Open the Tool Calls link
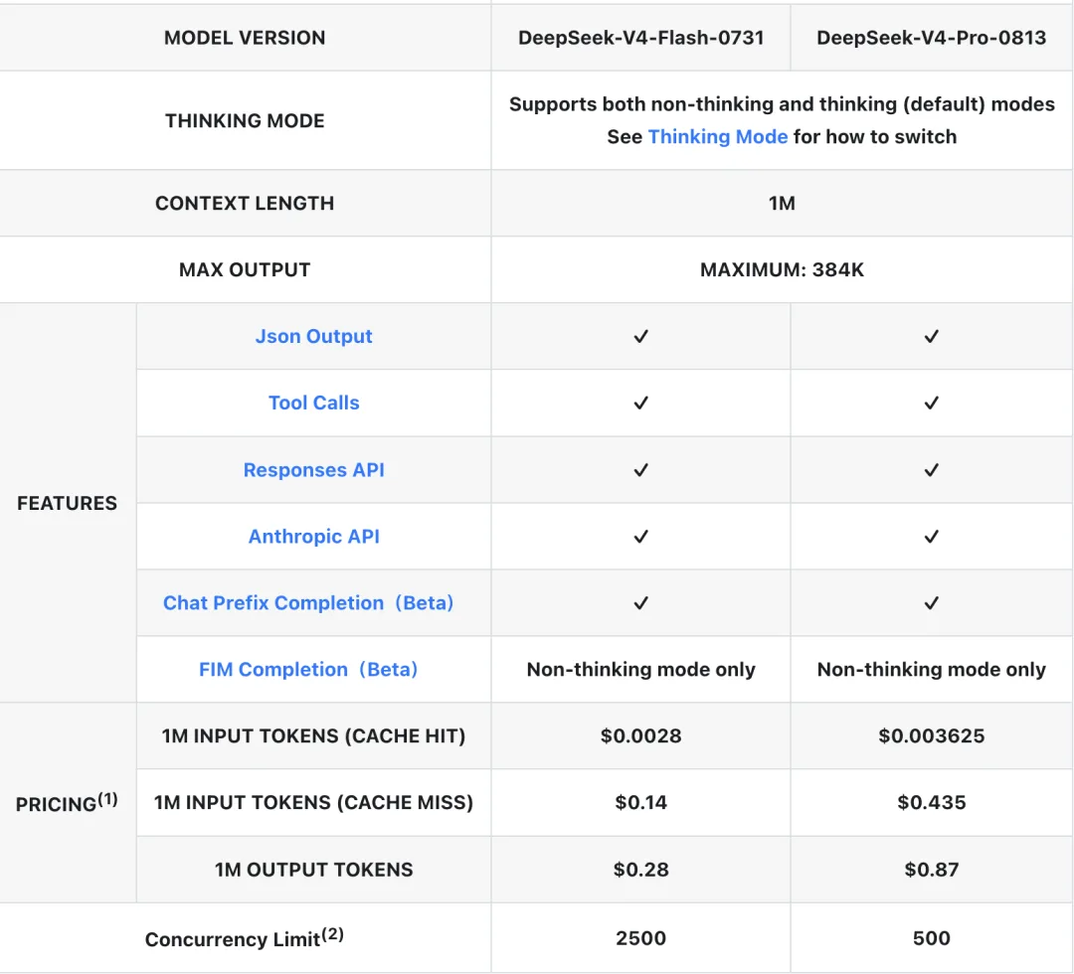 point(313,403)
